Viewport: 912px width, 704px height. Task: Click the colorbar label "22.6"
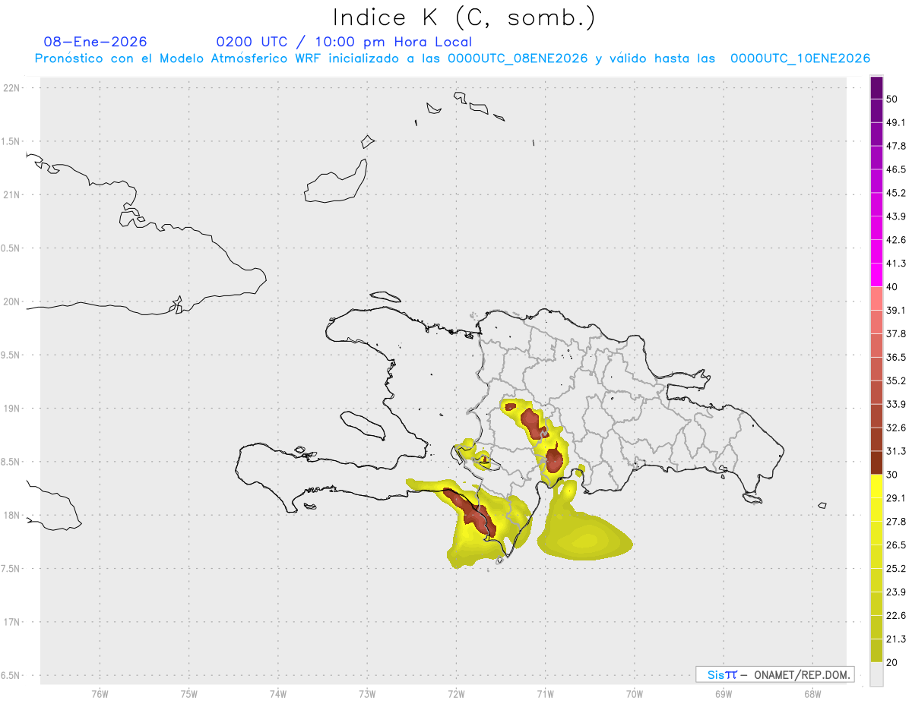click(896, 615)
